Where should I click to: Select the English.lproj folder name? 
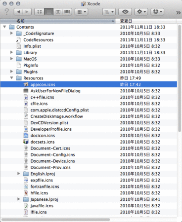tap(43, 174)
